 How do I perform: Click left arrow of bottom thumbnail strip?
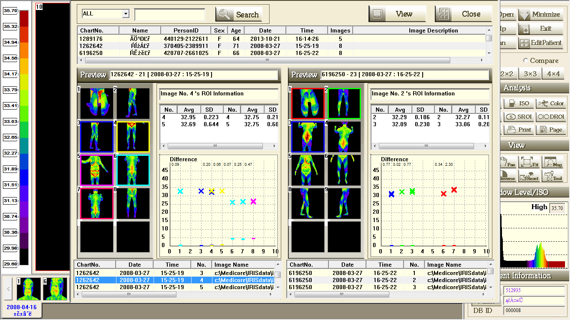pyautogui.click(x=8, y=289)
